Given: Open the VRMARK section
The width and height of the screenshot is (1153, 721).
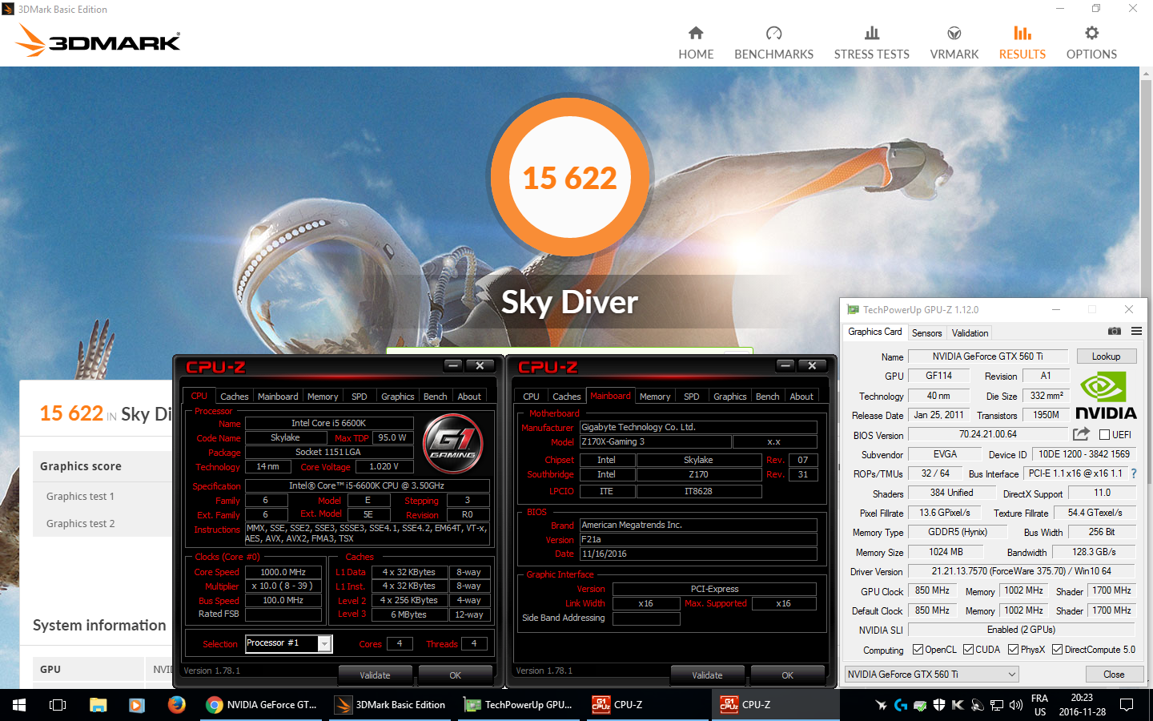Looking at the screenshot, I should pyautogui.click(x=954, y=43).
